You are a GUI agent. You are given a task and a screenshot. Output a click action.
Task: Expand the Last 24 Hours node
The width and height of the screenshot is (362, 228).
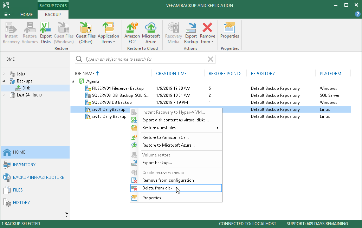4,95
